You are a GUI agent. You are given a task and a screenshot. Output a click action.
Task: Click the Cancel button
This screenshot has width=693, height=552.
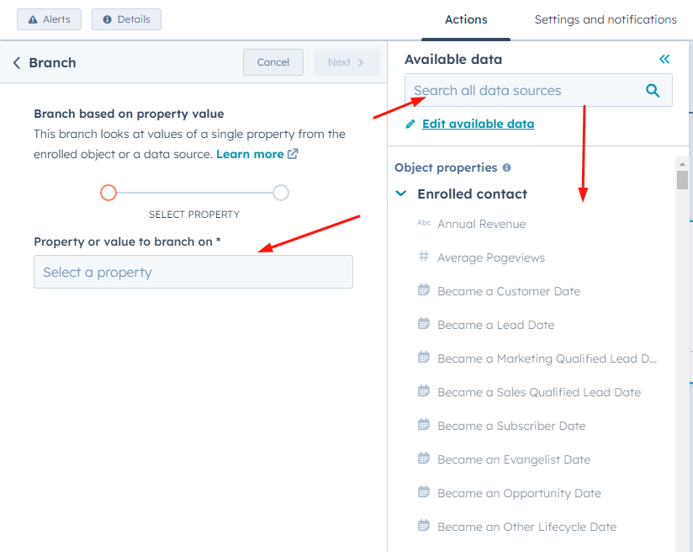[x=273, y=62]
